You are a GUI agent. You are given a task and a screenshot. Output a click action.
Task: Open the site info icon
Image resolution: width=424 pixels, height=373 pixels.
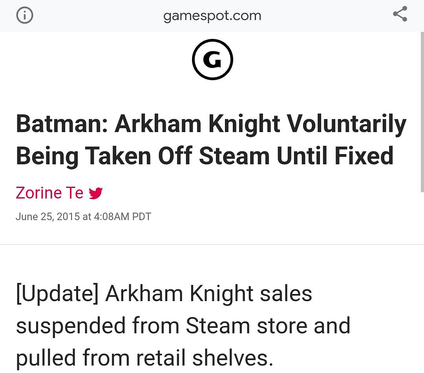pos(25,16)
